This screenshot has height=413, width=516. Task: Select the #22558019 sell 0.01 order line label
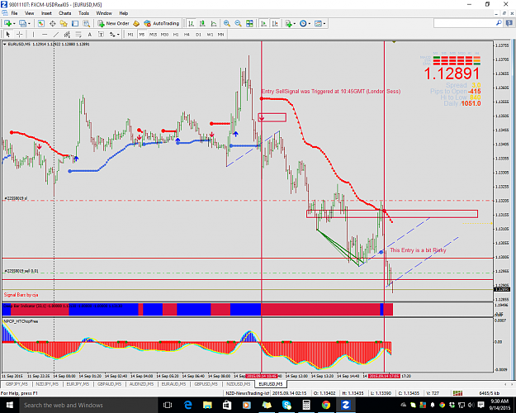click(x=21, y=271)
